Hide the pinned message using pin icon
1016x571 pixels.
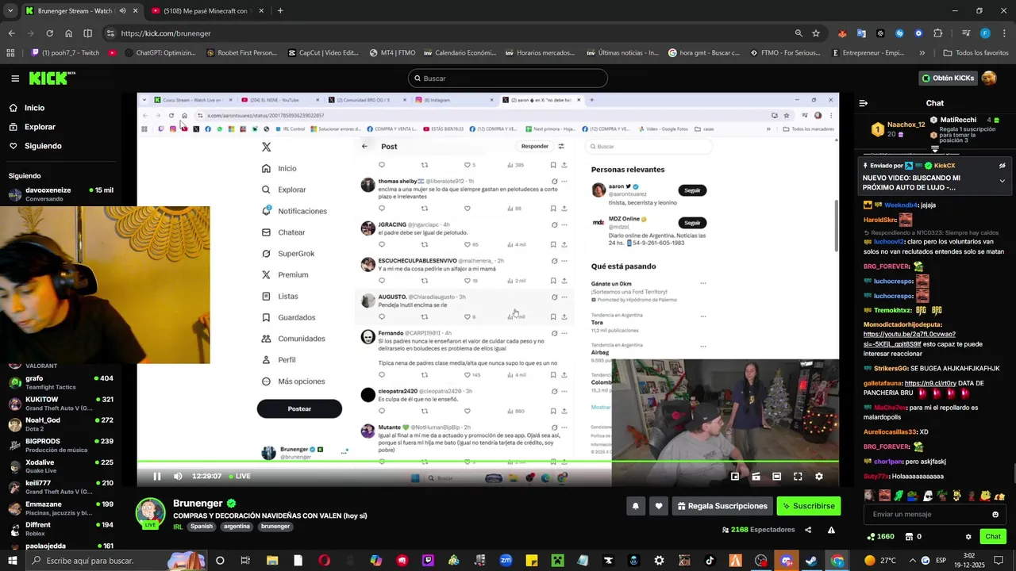click(1002, 166)
